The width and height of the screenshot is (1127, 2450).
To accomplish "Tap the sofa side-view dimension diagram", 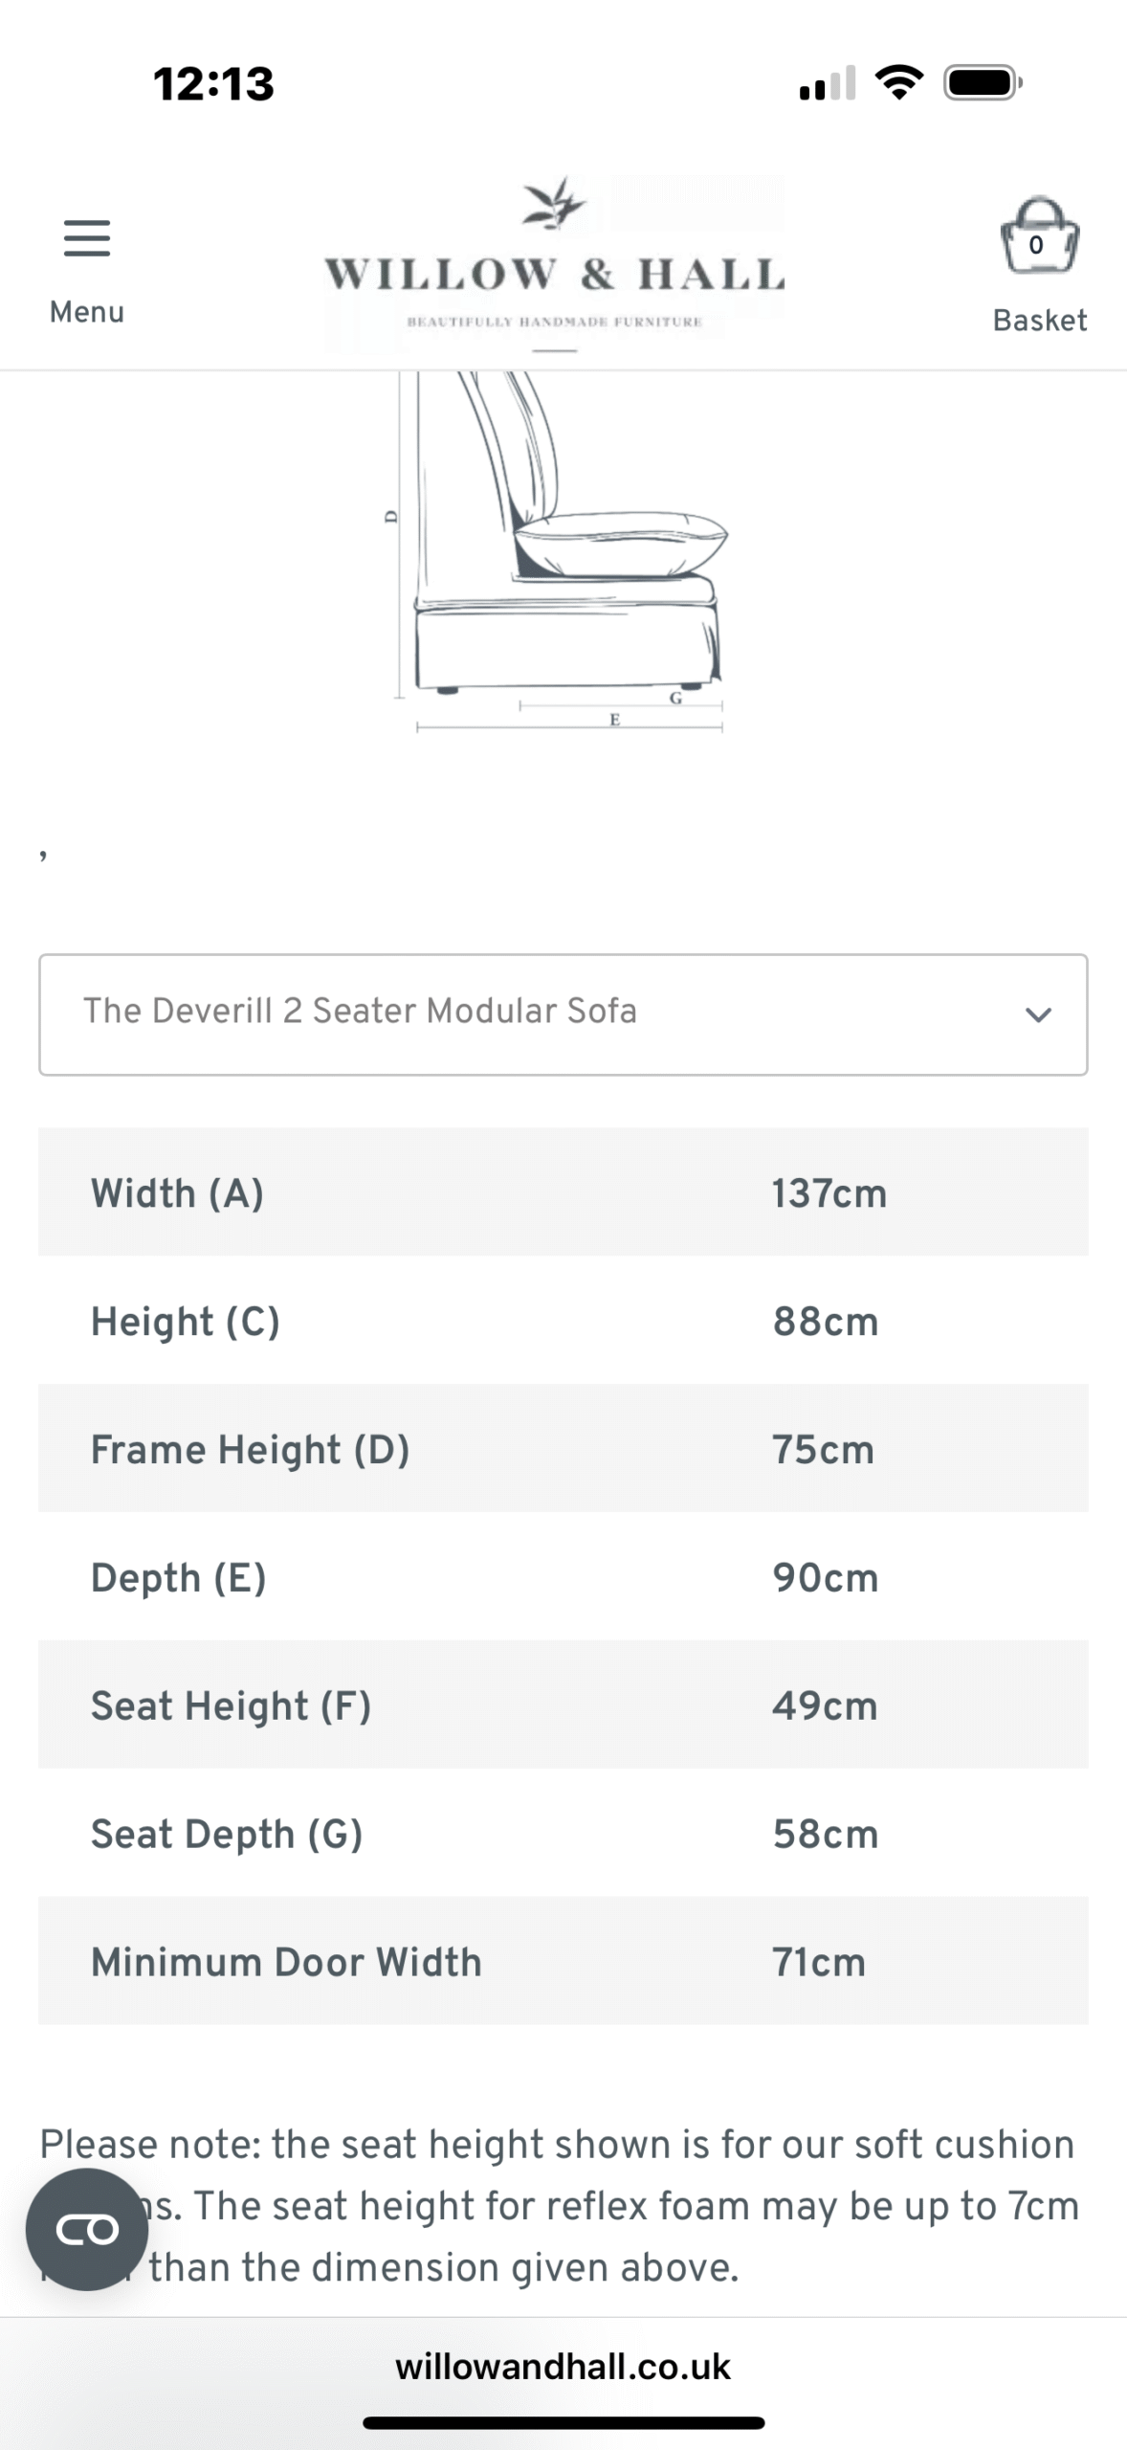I will [x=564, y=555].
